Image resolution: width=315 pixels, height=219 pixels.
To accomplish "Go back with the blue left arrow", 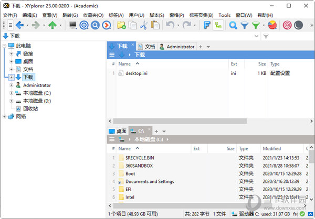I will point(19,25).
